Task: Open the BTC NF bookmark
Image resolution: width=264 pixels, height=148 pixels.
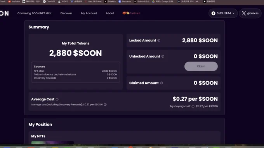Action: click(189, 2)
